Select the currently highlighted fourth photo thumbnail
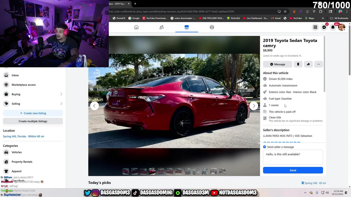Screen dimensions: 351x197 152,171
